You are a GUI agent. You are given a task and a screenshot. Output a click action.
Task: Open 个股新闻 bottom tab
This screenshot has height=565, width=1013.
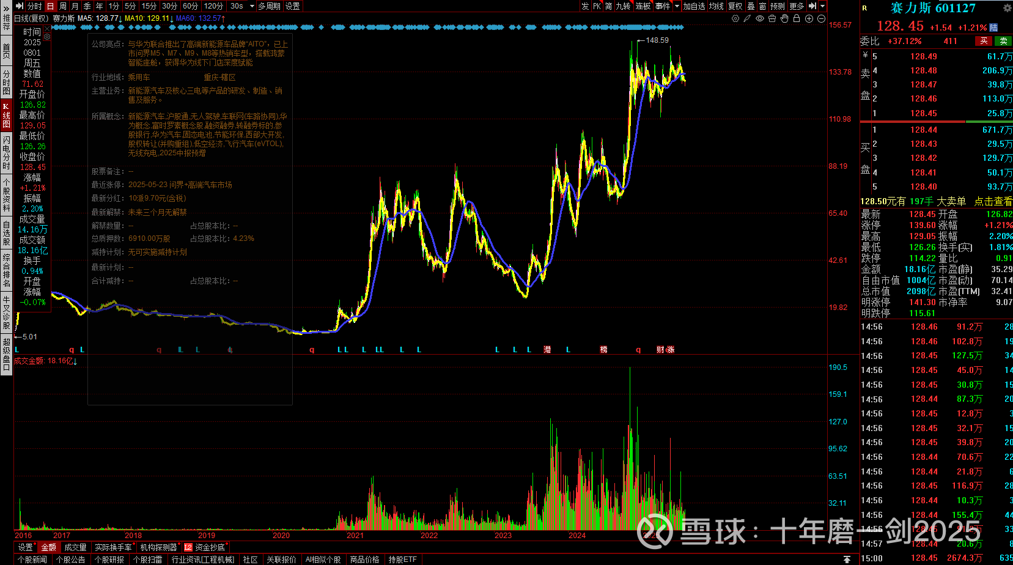click(x=32, y=559)
